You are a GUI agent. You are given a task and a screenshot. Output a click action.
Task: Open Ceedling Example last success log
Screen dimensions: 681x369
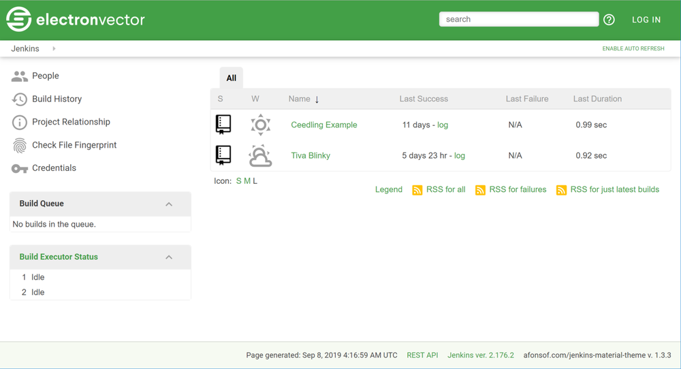pyautogui.click(x=443, y=125)
